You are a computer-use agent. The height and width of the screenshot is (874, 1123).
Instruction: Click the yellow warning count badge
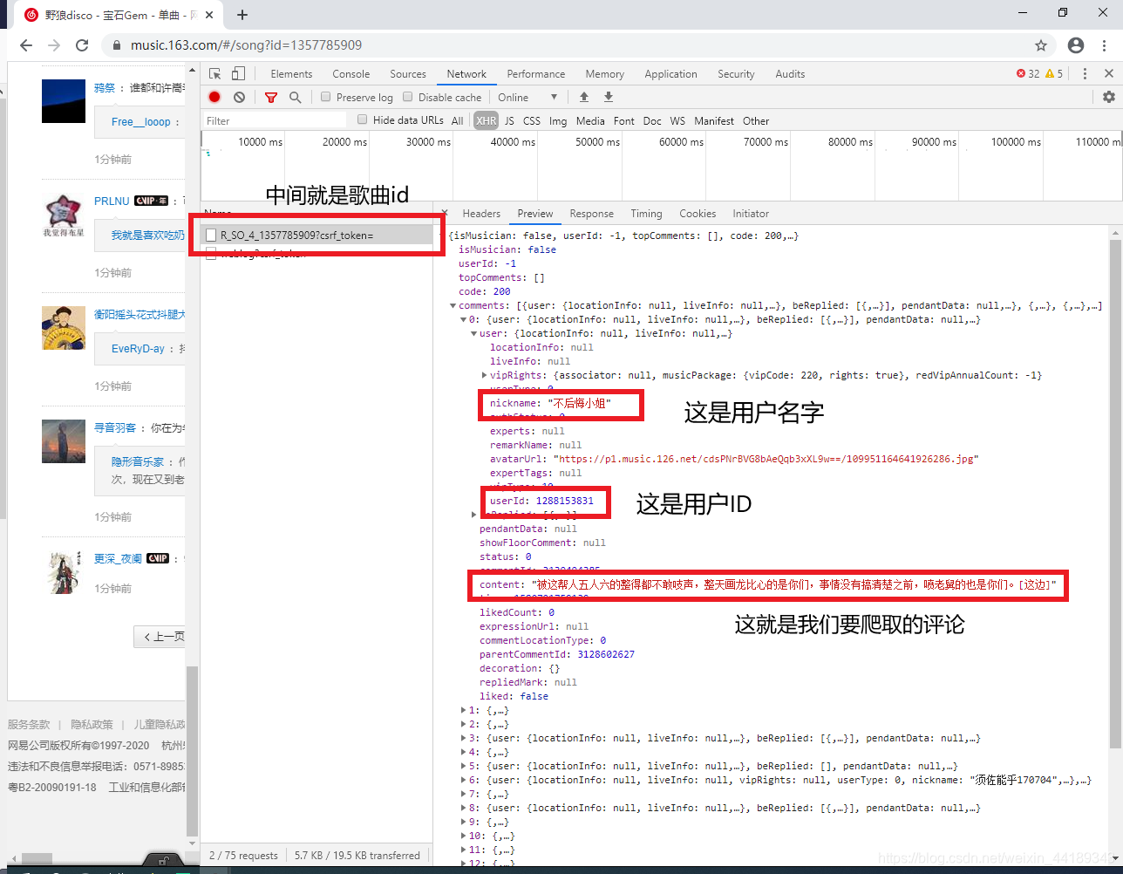[x=1054, y=74]
